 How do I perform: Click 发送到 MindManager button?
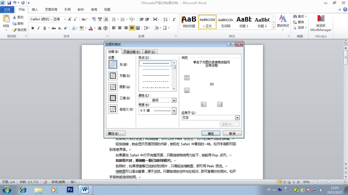[321, 23]
